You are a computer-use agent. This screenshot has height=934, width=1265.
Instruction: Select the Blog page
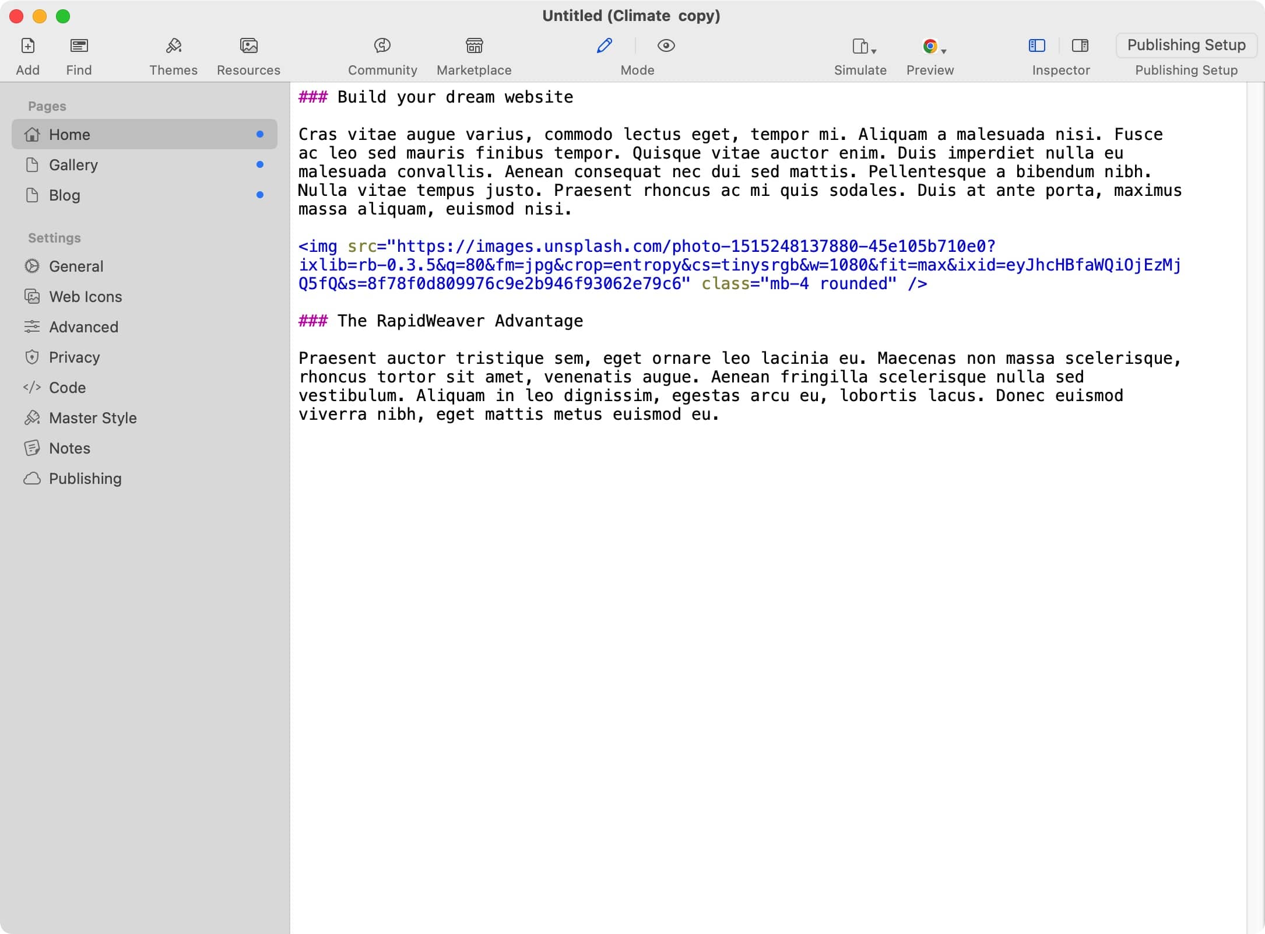[144, 195]
